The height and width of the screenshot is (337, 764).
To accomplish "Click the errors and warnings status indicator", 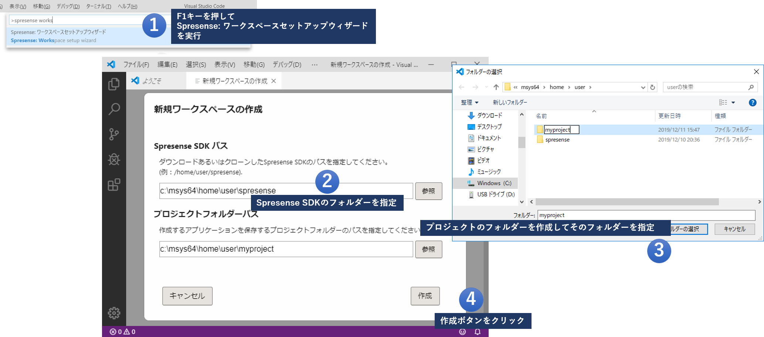I will pos(123,331).
